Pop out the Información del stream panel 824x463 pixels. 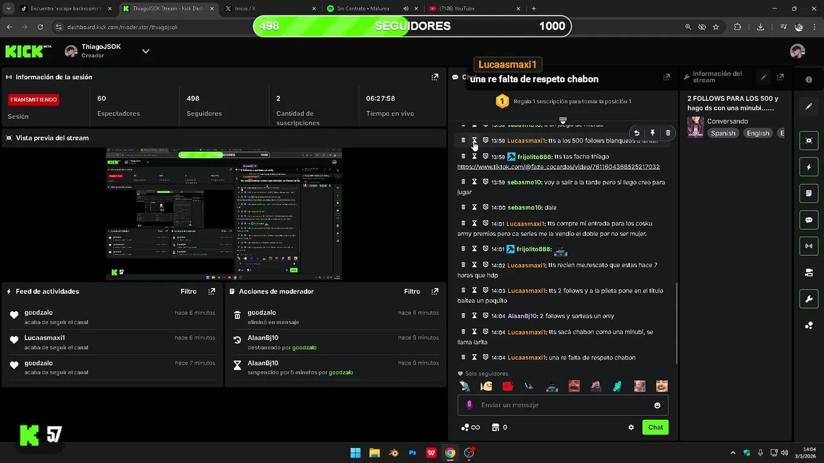pos(780,77)
